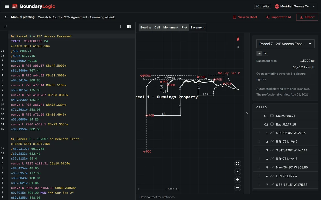The width and height of the screenshot is (321, 200).
Task: Switch to the Plot tab
Action: [x=184, y=27]
